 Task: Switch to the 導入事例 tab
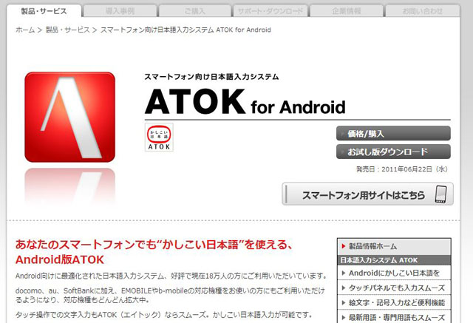(120, 11)
